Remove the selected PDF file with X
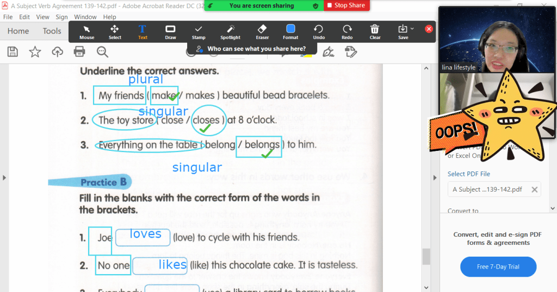The width and height of the screenshot is (557, 292). point(534,189)
